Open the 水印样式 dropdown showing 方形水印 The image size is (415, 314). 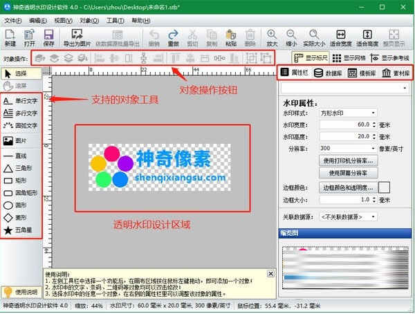347,113
